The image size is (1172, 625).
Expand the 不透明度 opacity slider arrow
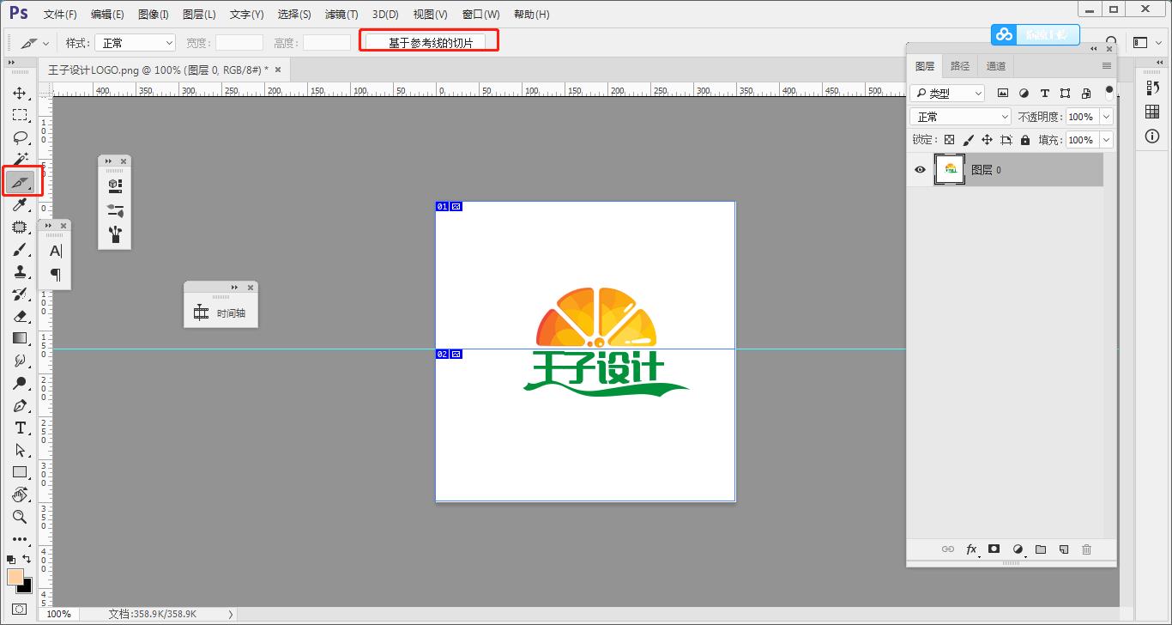pos(1106,117)
